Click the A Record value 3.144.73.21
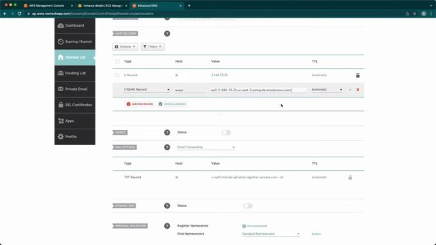The height and width of the screenshot is (245, 436). pos(219,76)
